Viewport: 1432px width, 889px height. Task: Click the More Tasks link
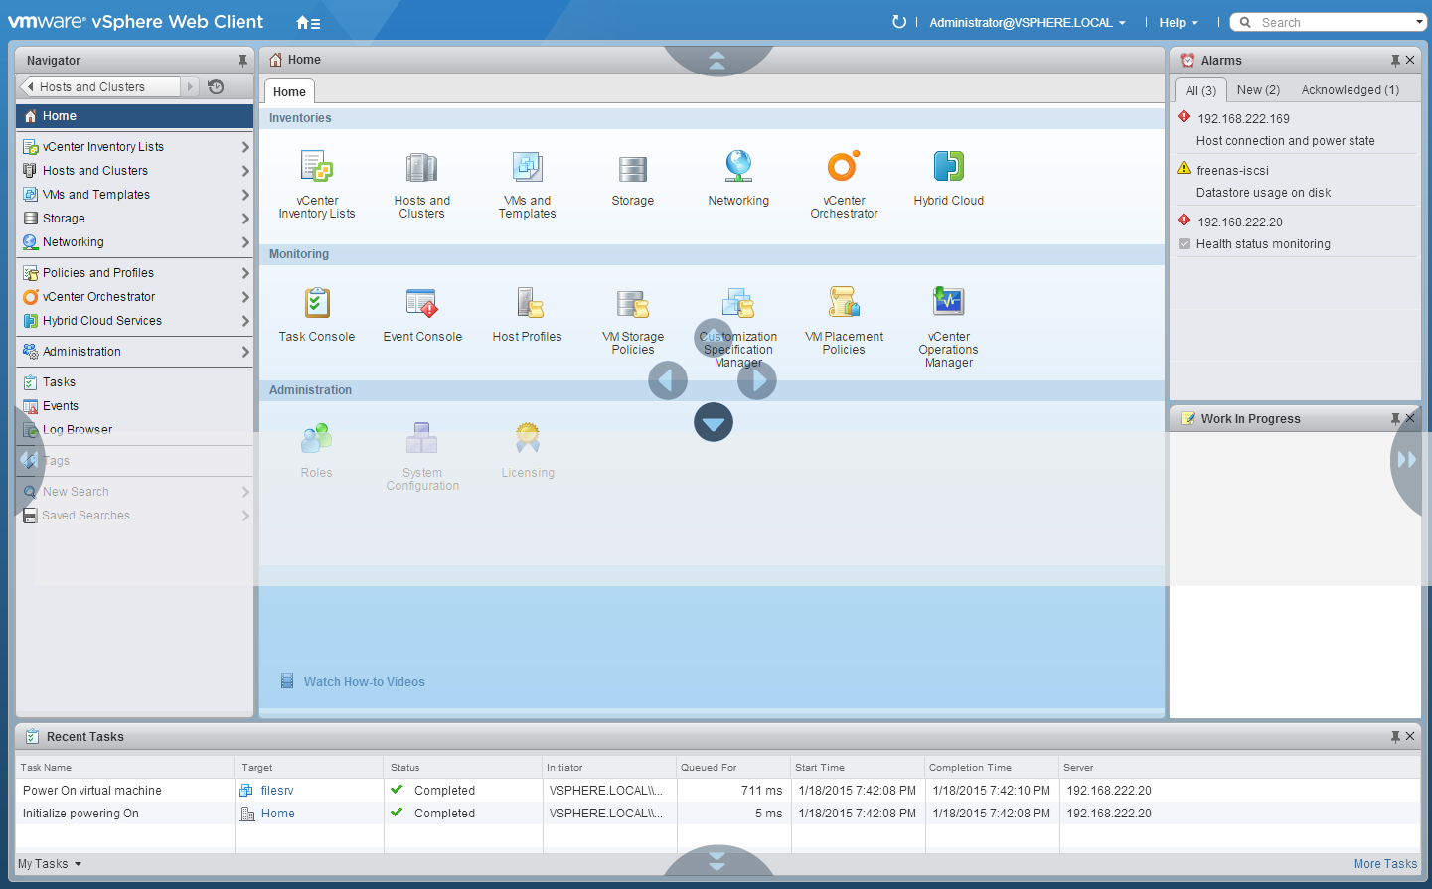[1385, 864]
